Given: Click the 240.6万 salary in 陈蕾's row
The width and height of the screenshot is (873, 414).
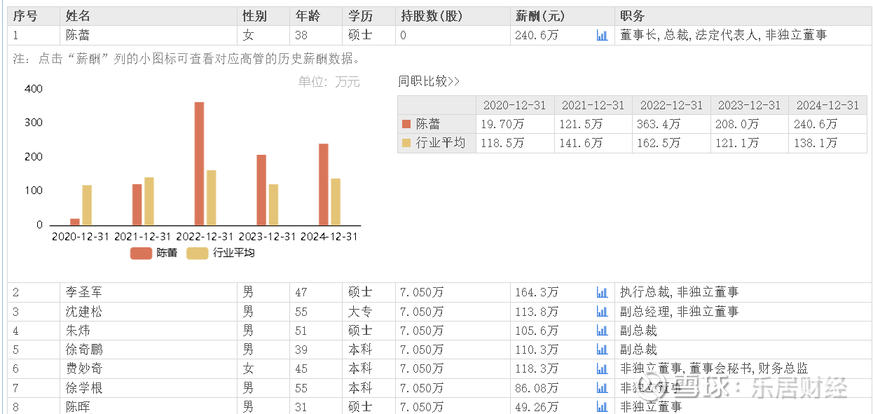Looking at the screenshot, I should pyautogui.click(x=537, y=35).
